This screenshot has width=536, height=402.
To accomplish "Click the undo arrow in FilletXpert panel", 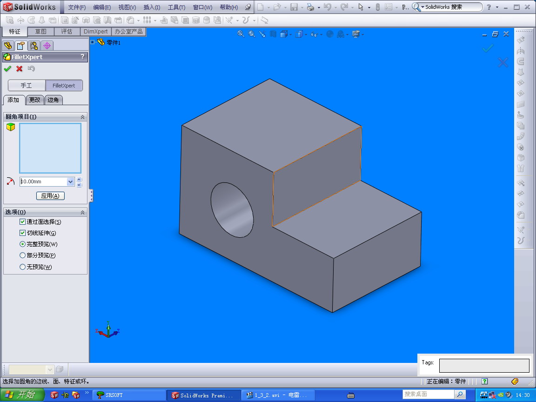I will pyautogui.click(x=31, y=69).
